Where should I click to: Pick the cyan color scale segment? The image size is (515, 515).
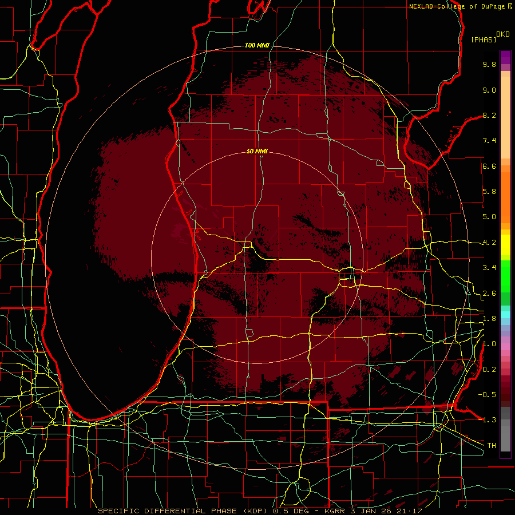[x=505, y=315]
